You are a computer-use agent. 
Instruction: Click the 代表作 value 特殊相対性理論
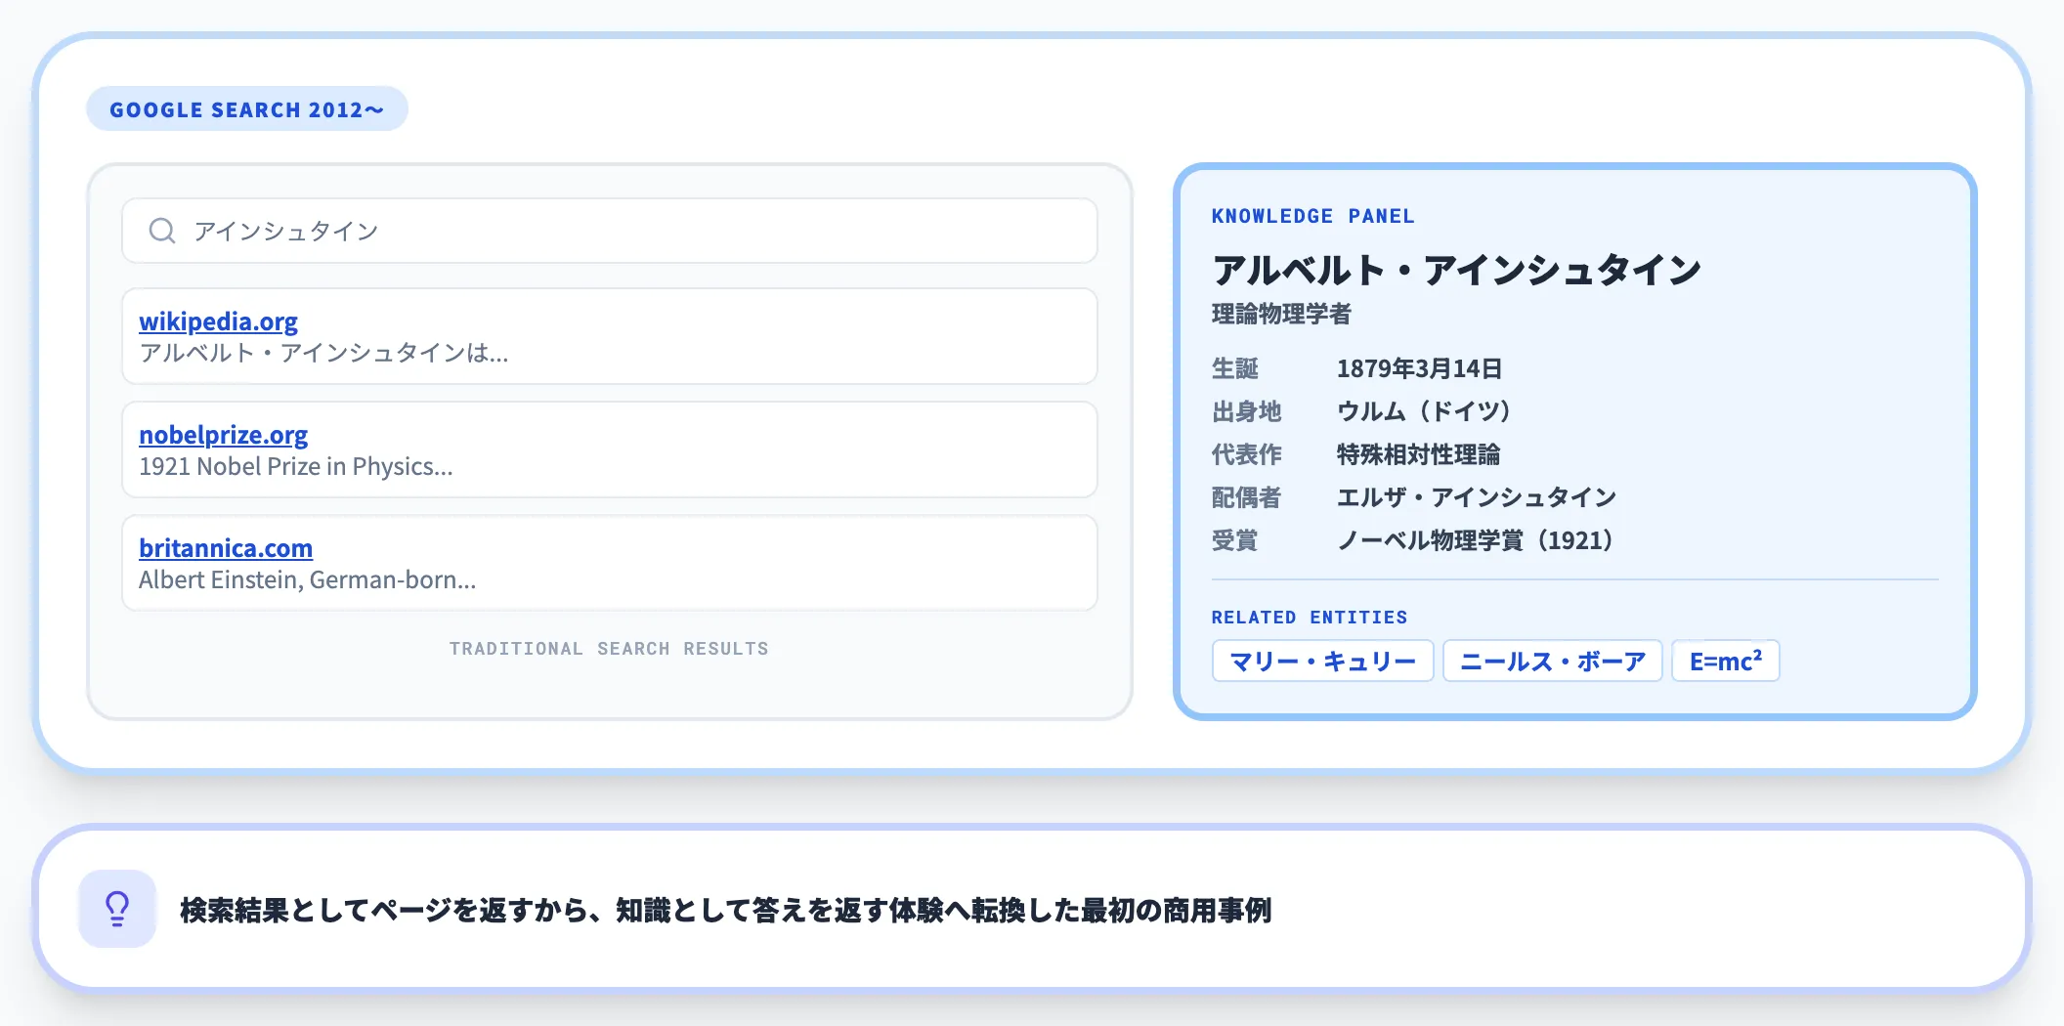click(1419, 454)
